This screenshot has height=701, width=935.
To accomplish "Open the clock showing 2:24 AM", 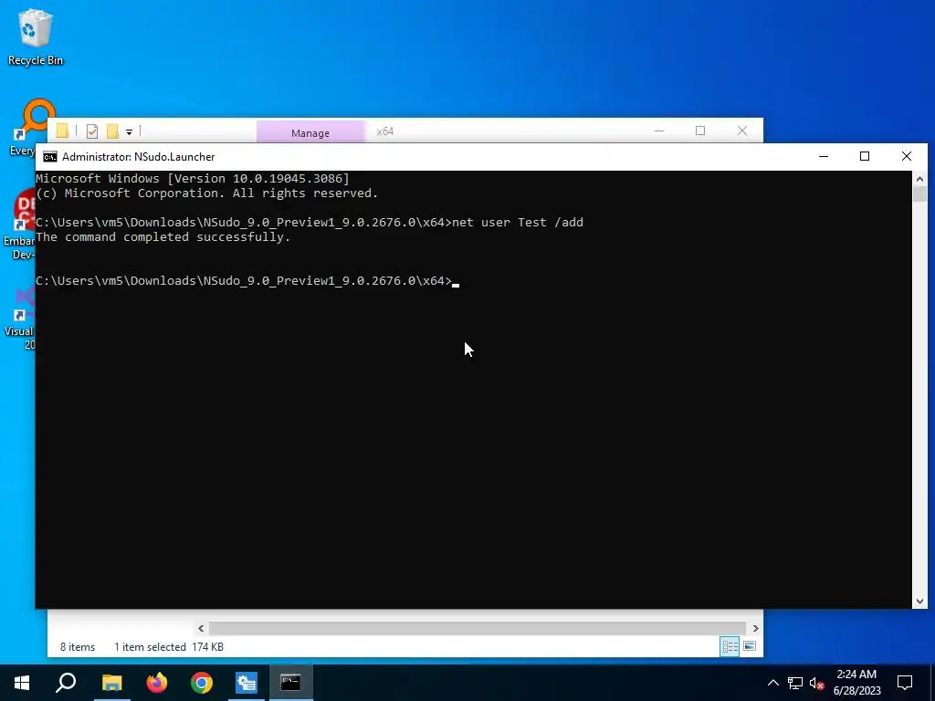I will [856, 683].
